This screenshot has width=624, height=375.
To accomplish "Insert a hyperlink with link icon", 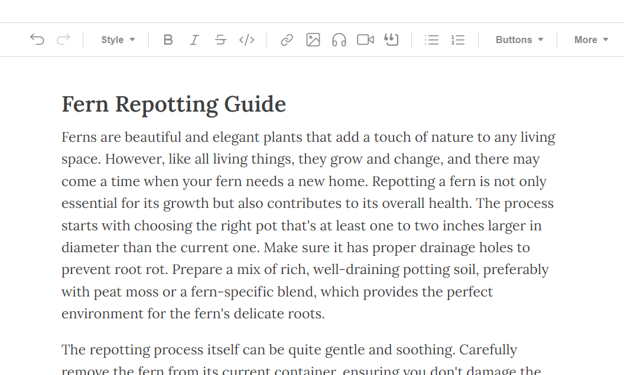I will [287, 40].
